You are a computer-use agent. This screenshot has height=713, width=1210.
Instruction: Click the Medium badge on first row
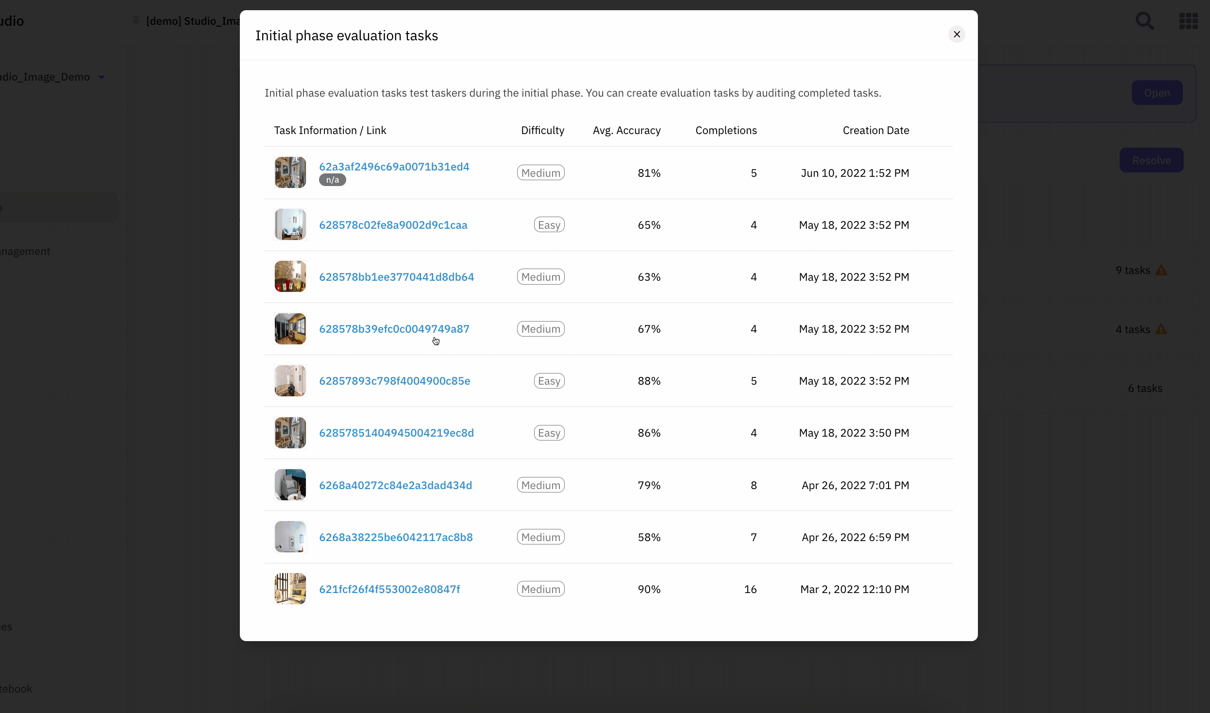click(540, 173)
